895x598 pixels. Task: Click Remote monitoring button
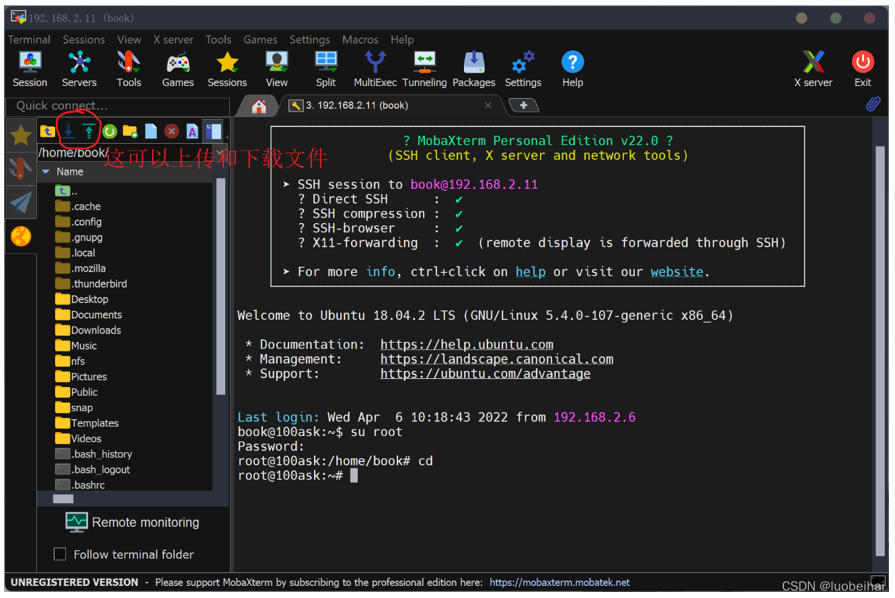click(132, 522)
